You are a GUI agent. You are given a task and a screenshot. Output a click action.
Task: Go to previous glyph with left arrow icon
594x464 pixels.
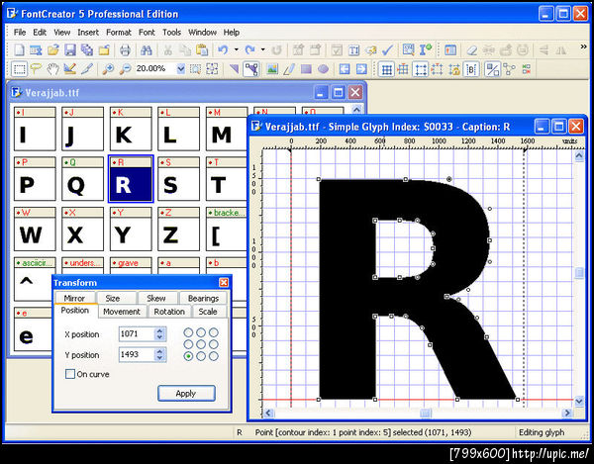coord(344,69)
